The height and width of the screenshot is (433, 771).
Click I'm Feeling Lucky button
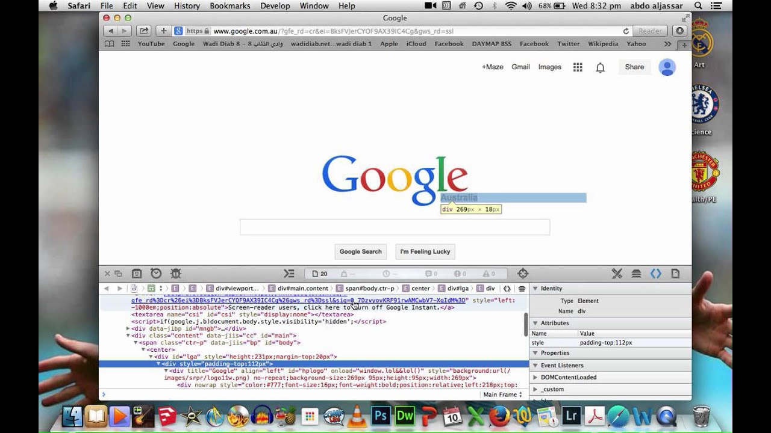coord(425,252)
